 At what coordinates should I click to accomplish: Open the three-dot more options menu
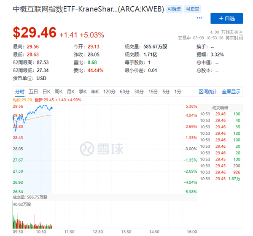point(199,18)
